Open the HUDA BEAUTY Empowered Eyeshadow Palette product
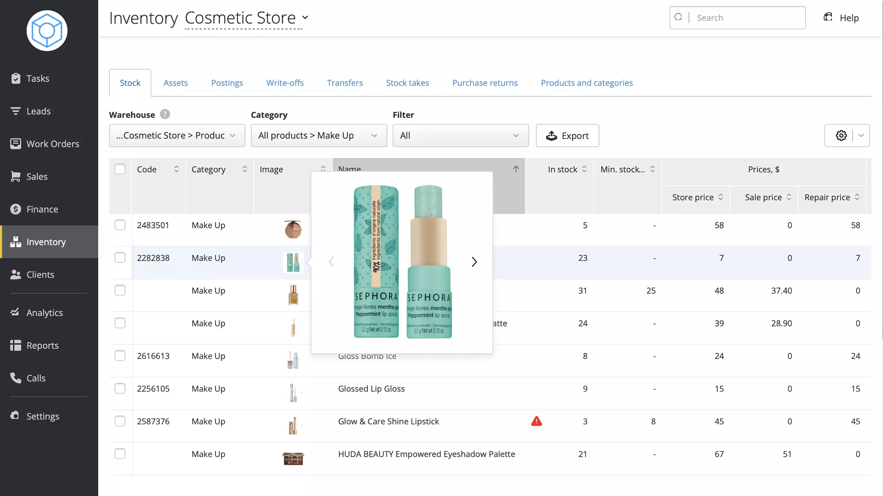Image resolution: width=883 pixels, height=496 pixels. coord(426,454)
